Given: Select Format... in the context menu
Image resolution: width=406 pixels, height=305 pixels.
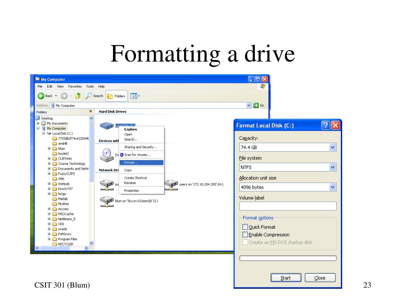Looking at the screenshot, I should (142, 162).
